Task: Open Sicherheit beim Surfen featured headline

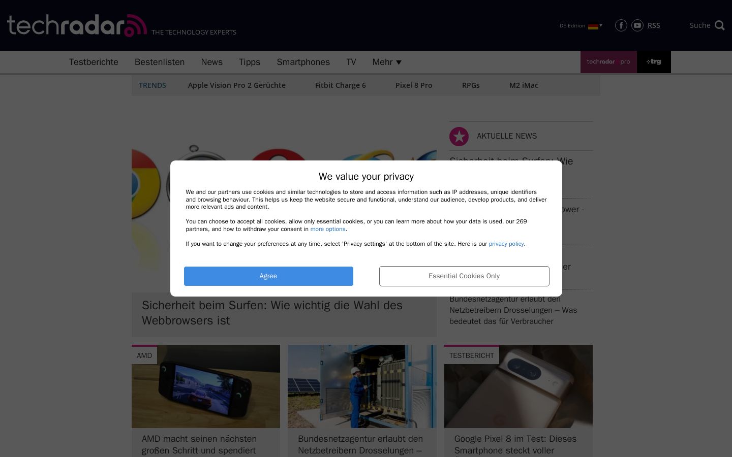Action: (x=272, y=313)
